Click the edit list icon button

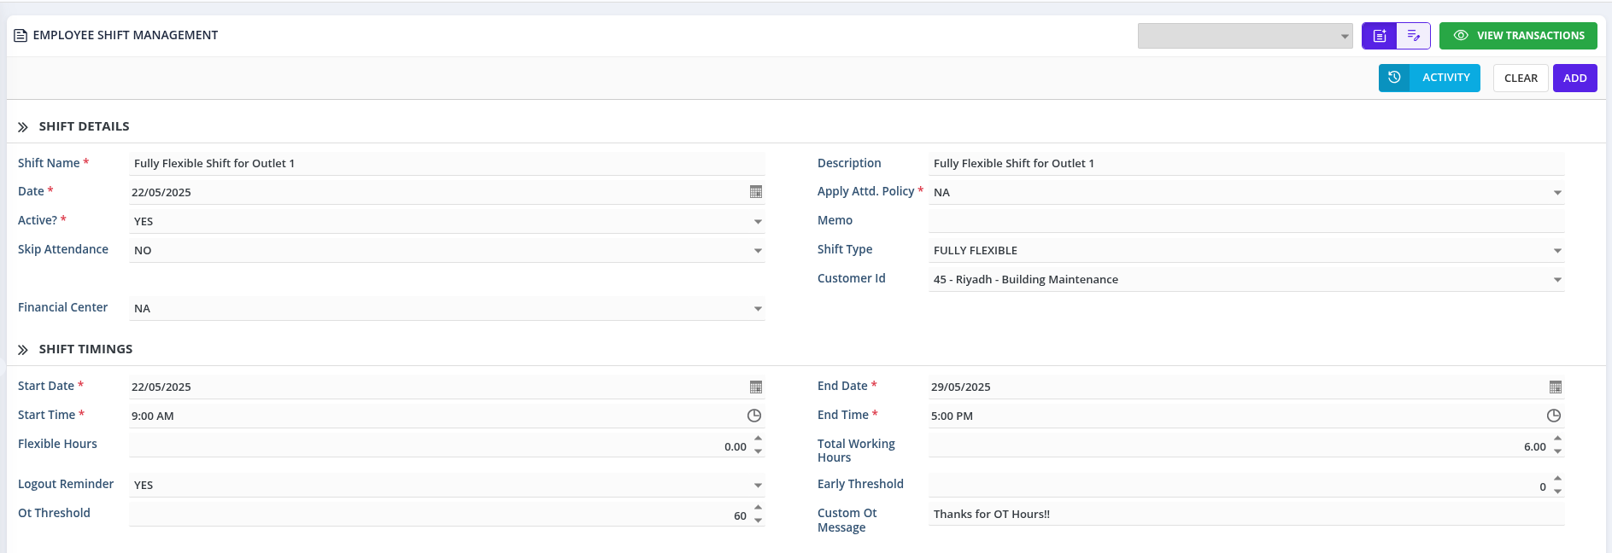click(x=1413, y=36)
